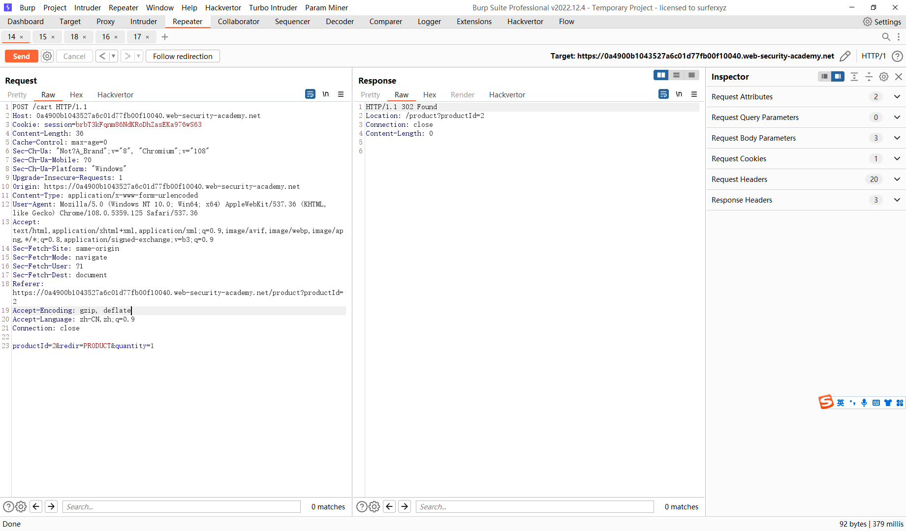Close Repeater tab 17
This screenshot has height=531, width=906.
148,37
